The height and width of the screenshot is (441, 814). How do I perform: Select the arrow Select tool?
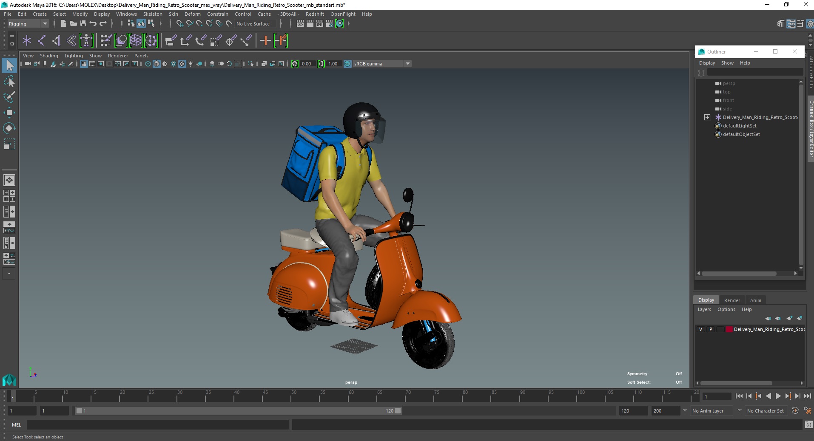coord(9,65)
